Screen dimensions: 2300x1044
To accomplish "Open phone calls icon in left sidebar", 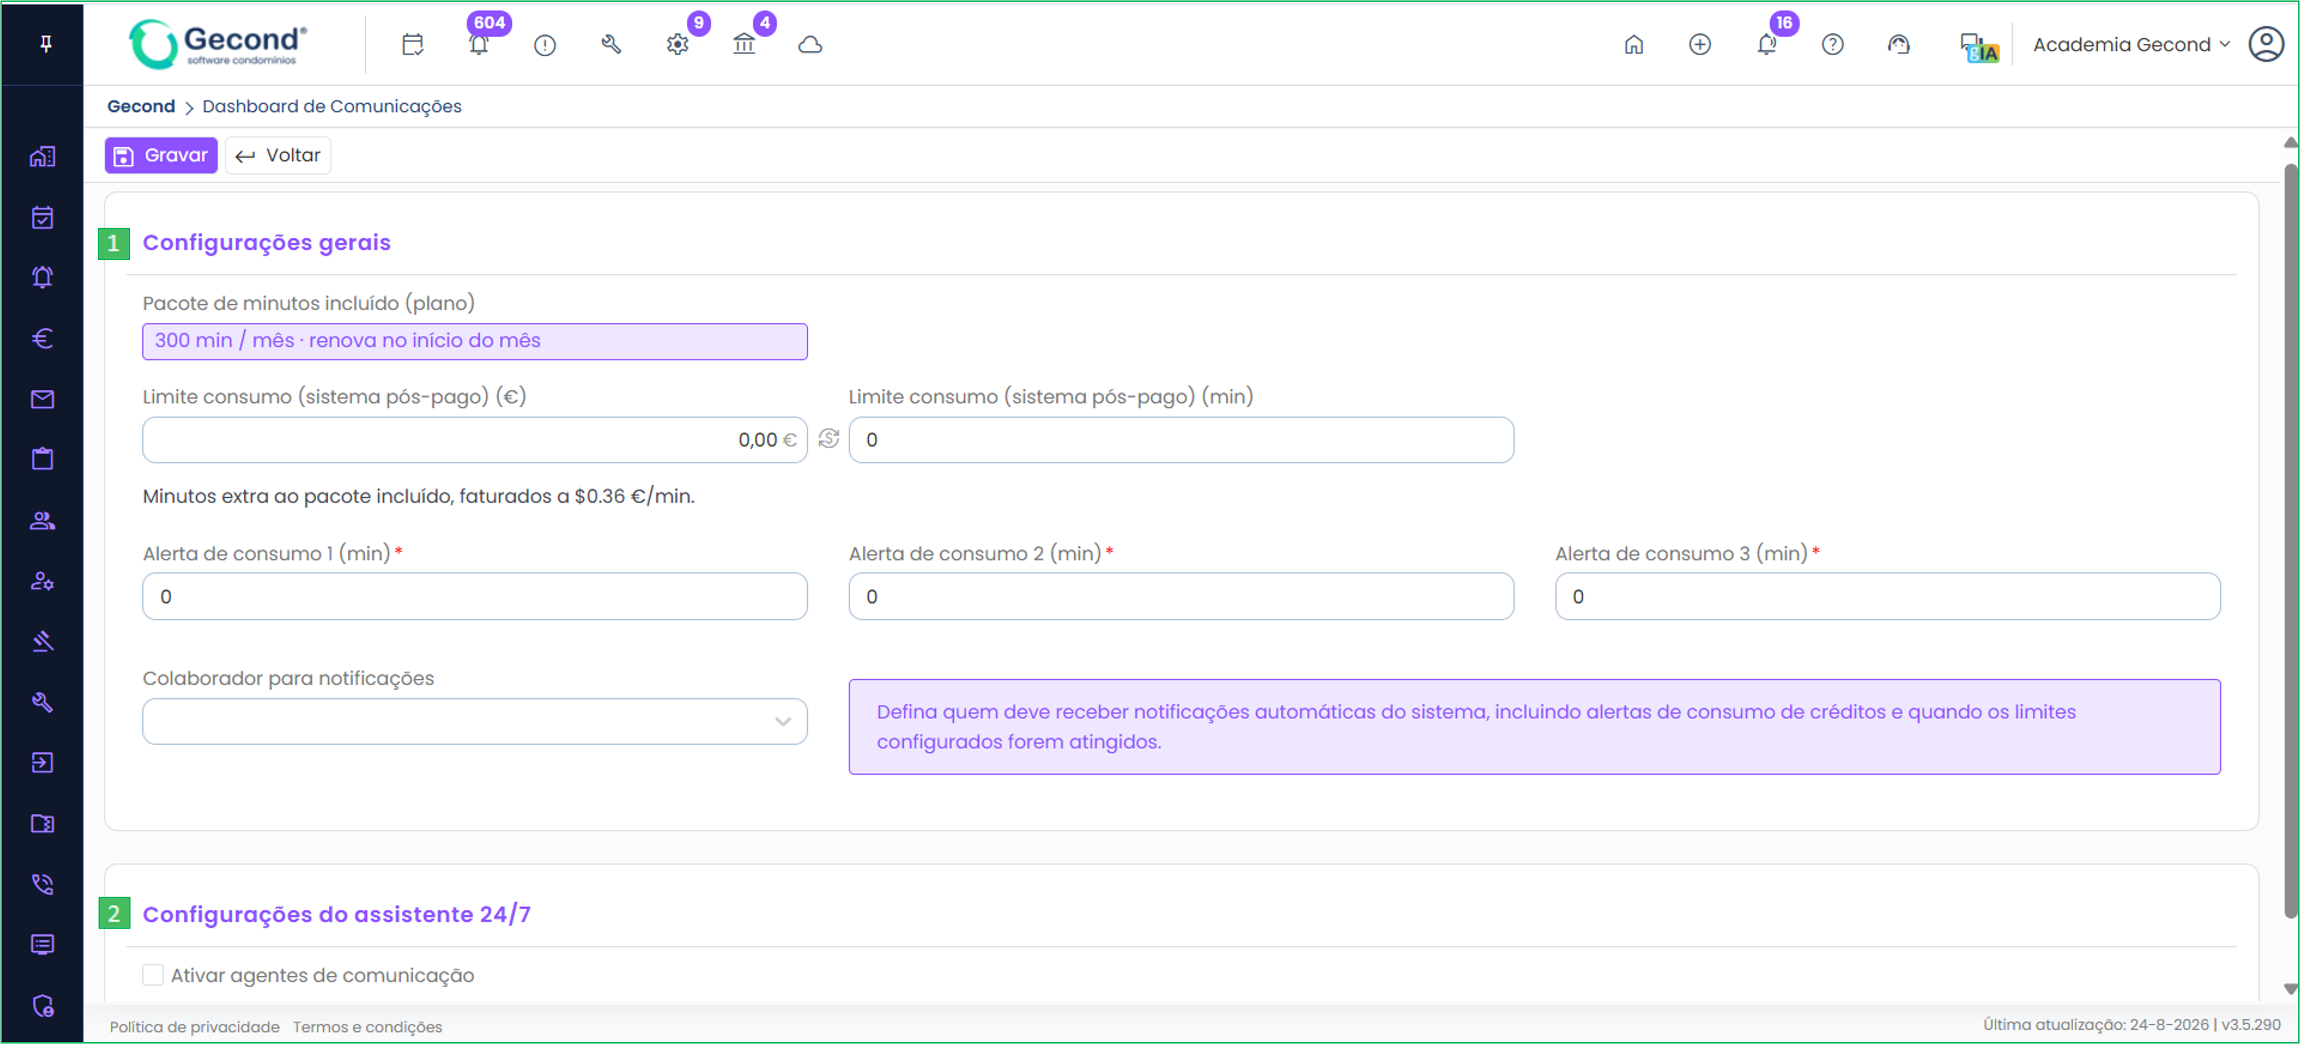I will (x=42, y=884).
